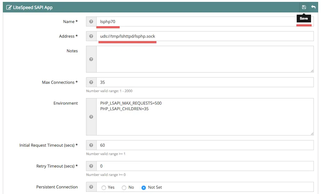Open help for Environment field
This screenshot has width=321, height=194.
[x=91, y=117]
